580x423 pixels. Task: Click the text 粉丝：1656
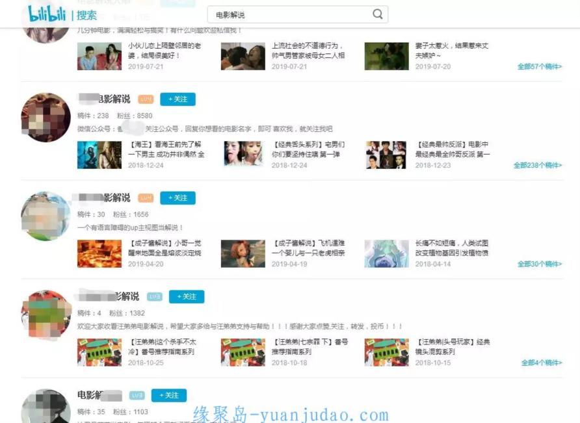[131, 214]
